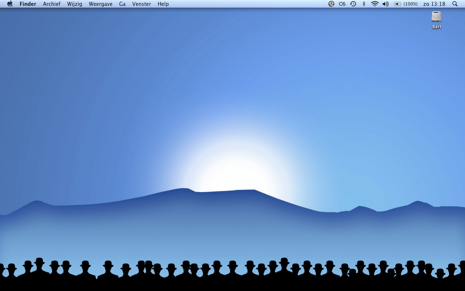Open the Last.fm menu bar icon
The width and height of the screenshot is (465, 291).
(x=342, y=4)
